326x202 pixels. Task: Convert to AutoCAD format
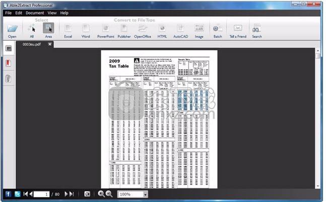pyautogui.click(x=180, y=31)
